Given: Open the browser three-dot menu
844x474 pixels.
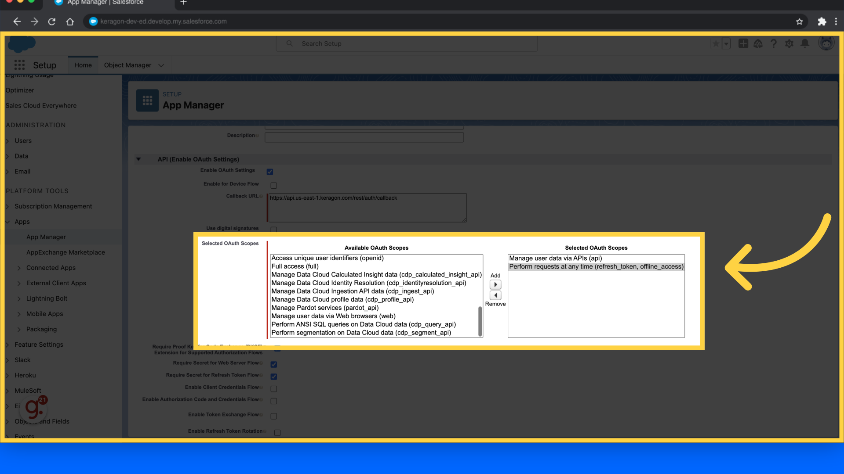Looking at the screenshot, I should tap(836, 21).
